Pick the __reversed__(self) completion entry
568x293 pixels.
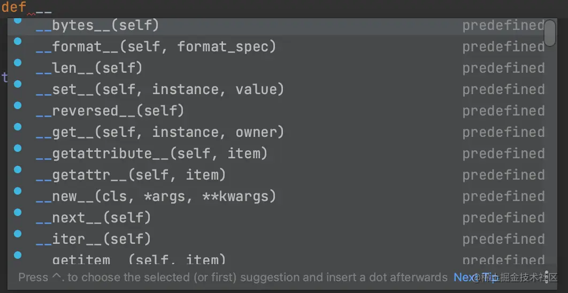110,111
